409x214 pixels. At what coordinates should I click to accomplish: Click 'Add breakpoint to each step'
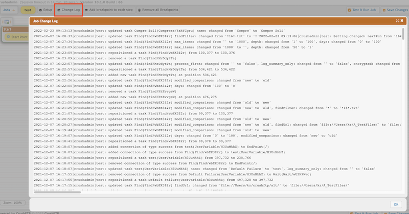pos(109,10)
